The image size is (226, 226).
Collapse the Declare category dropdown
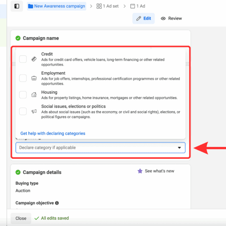coord(179,148)
